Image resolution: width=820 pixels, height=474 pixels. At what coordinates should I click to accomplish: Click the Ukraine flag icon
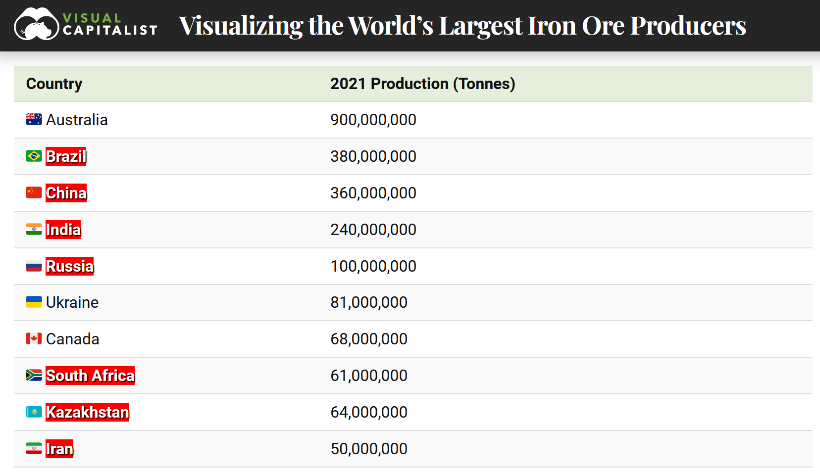pyautogui.click(x=34, y=302)
